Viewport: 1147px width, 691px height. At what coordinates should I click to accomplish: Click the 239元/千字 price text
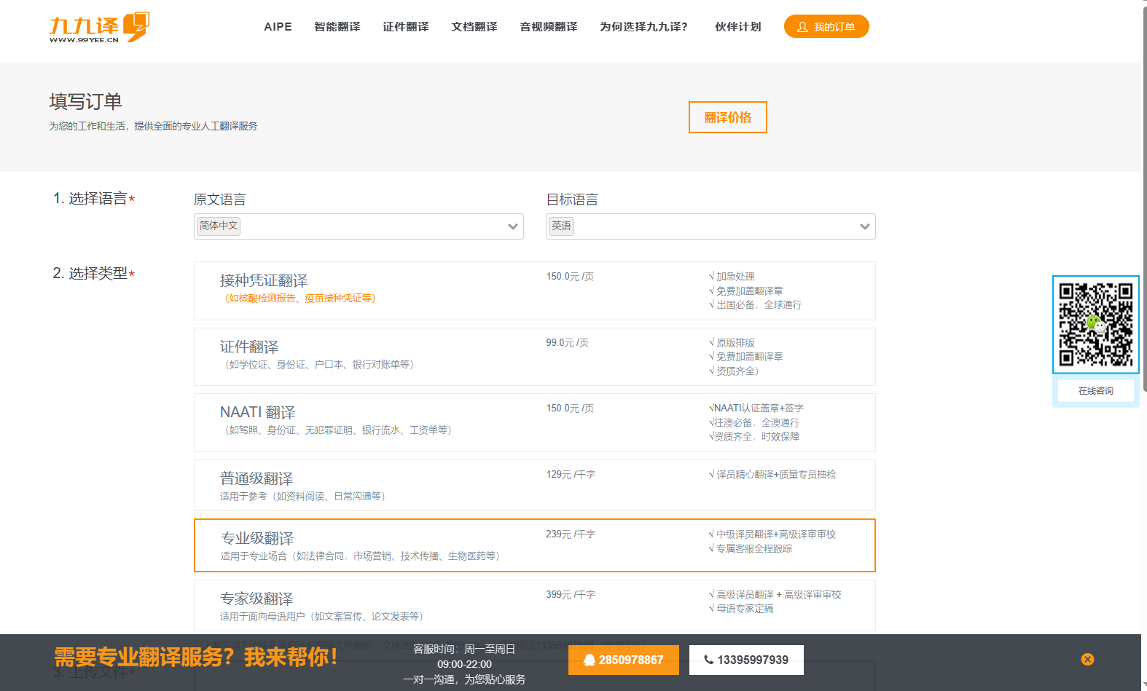coord(571,534)
